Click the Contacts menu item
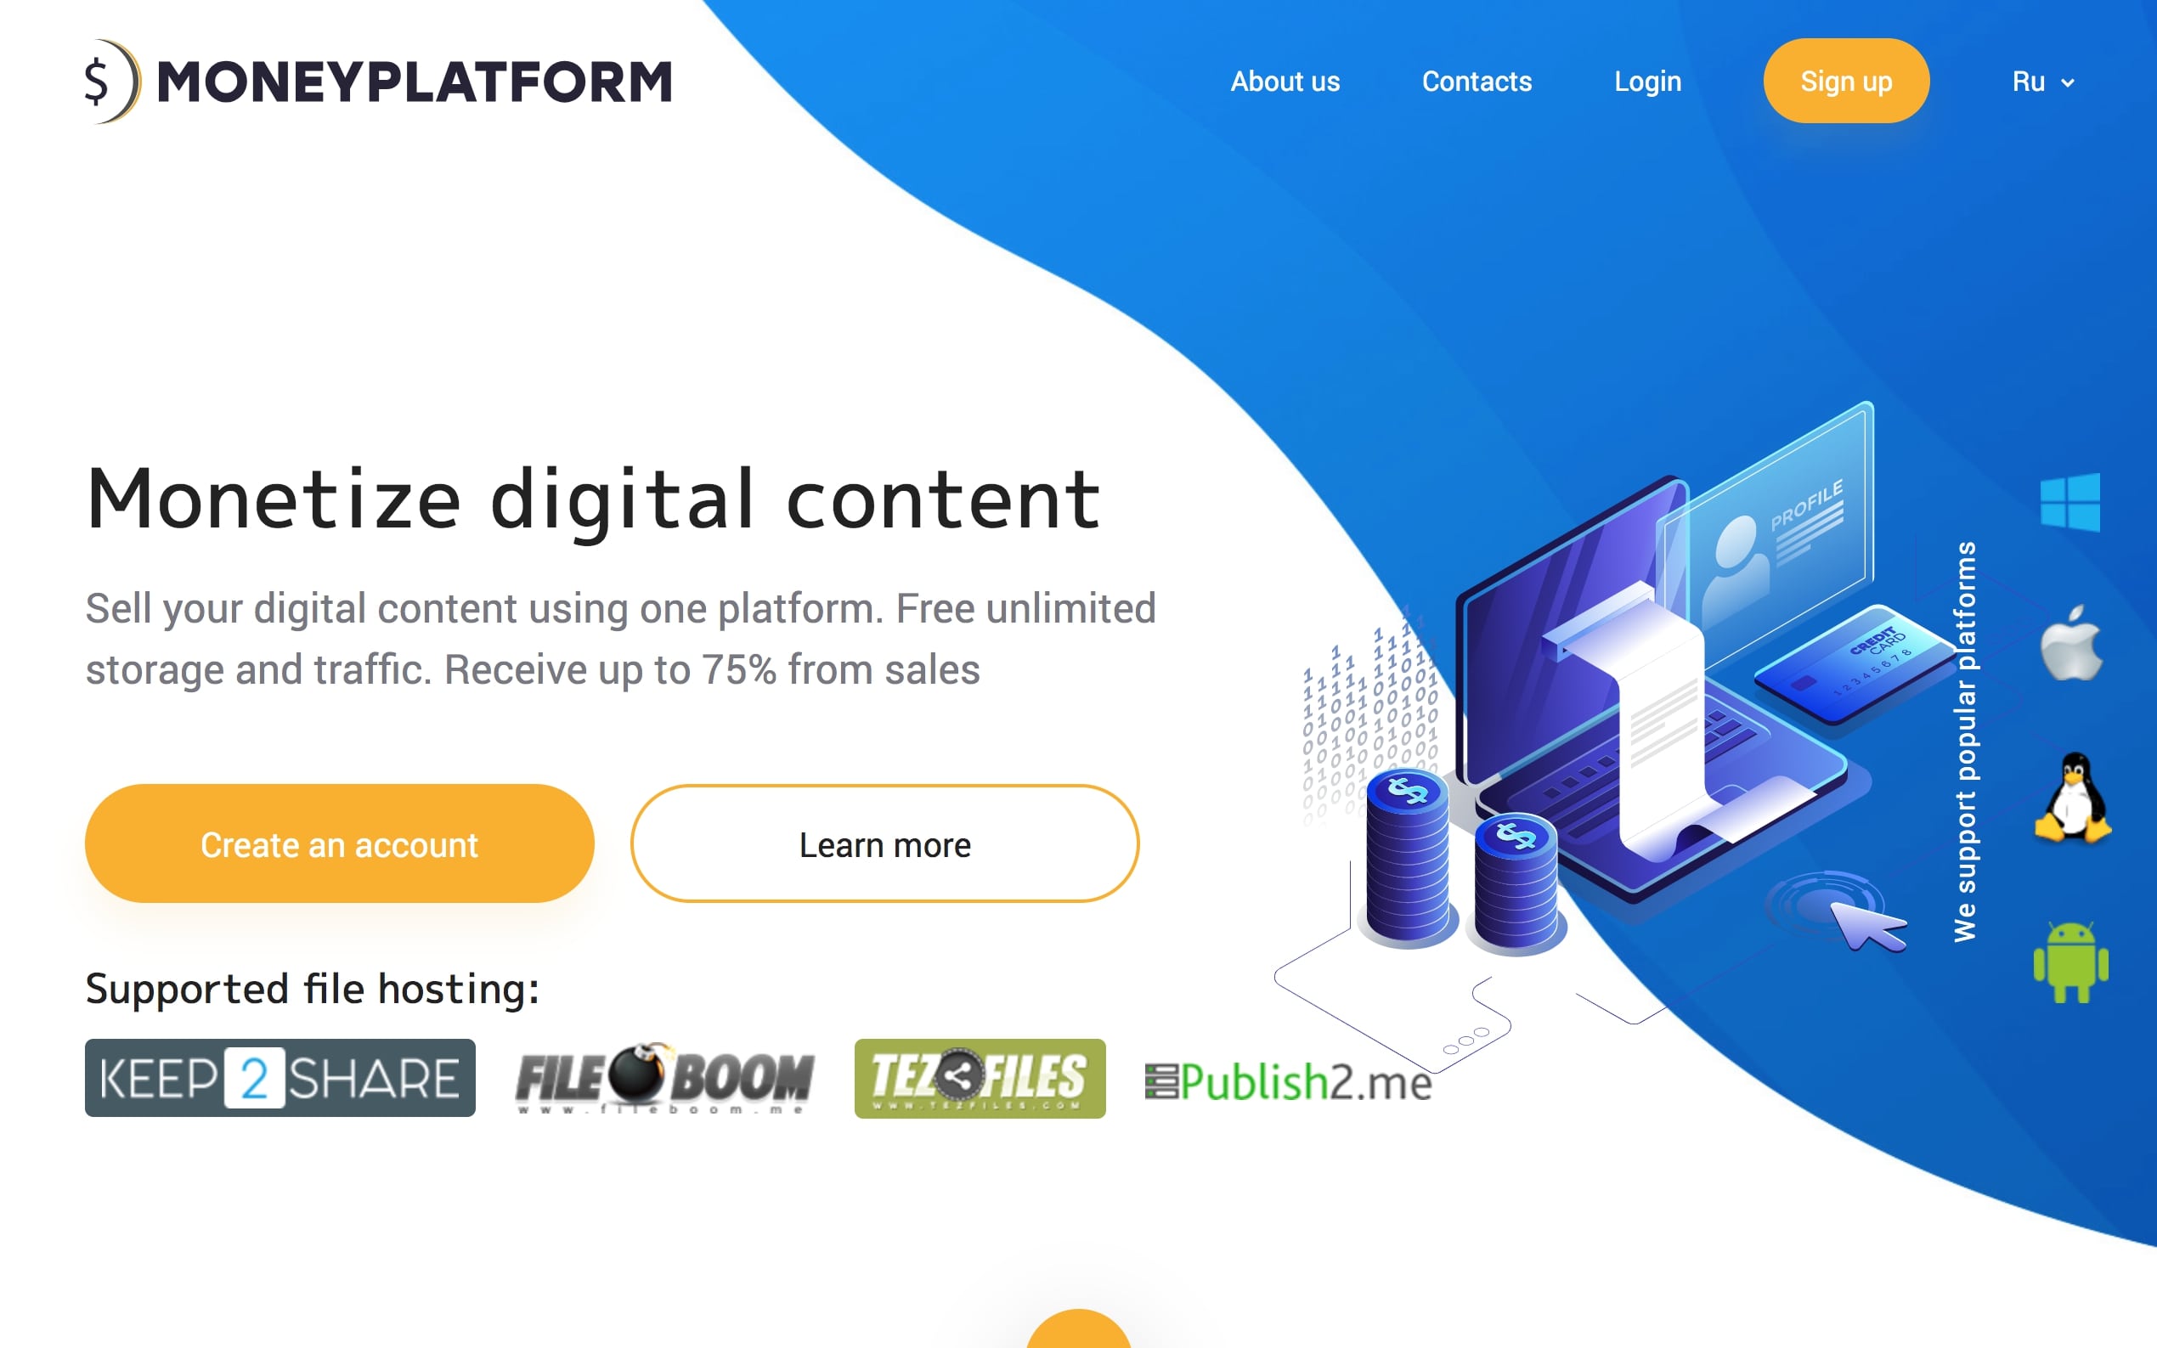Viewport: 2157px width, 1348px height. click(1477, 82)
